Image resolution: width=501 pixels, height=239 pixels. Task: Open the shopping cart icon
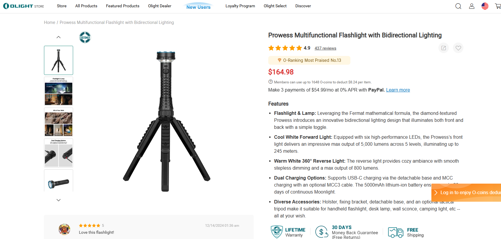point(498,6)
